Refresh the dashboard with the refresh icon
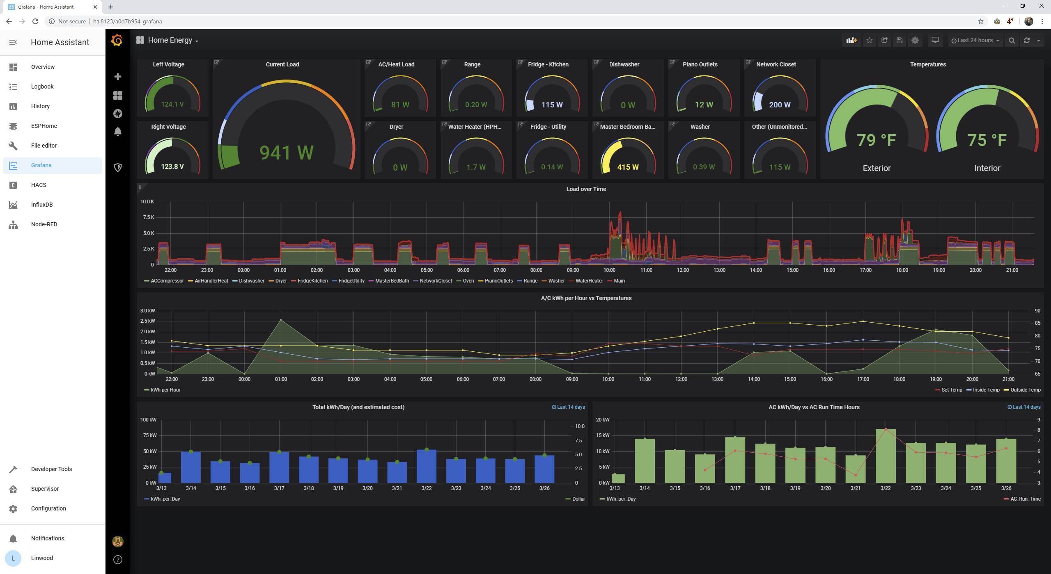Screen dimensions: 1051x574 tap(1027, 40)
